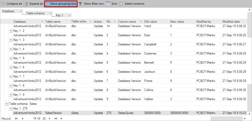Click the Collapse all toolbar button
This screenshot has width=252, height=121.
(11, 4)
